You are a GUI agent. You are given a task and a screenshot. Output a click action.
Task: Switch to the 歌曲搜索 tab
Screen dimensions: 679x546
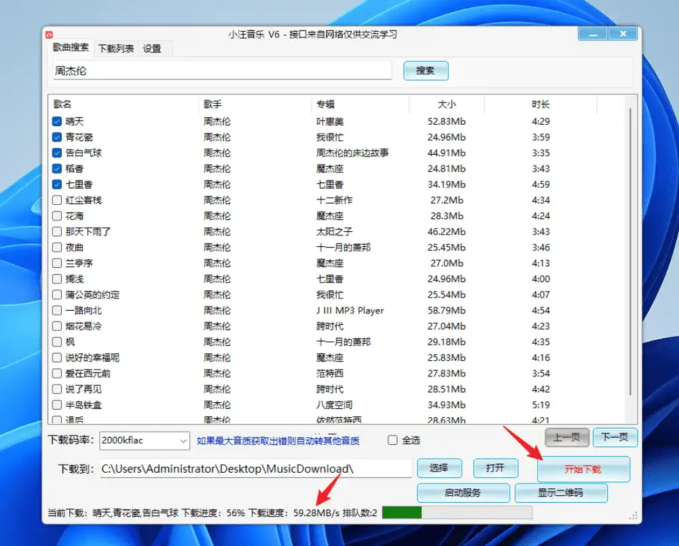click(x=71, y=47)
